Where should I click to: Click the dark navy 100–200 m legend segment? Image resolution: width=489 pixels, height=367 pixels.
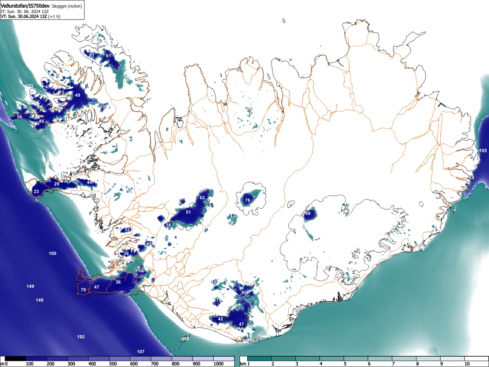click(36, 359)
